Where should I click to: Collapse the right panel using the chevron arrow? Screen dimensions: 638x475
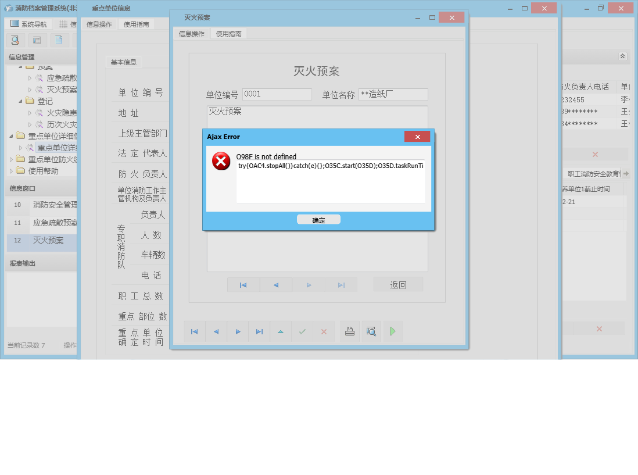point(622,56)
